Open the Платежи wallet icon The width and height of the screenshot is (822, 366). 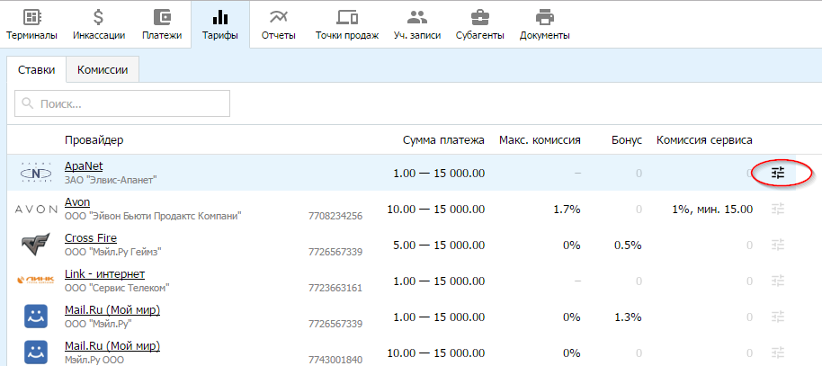point(162,17)
